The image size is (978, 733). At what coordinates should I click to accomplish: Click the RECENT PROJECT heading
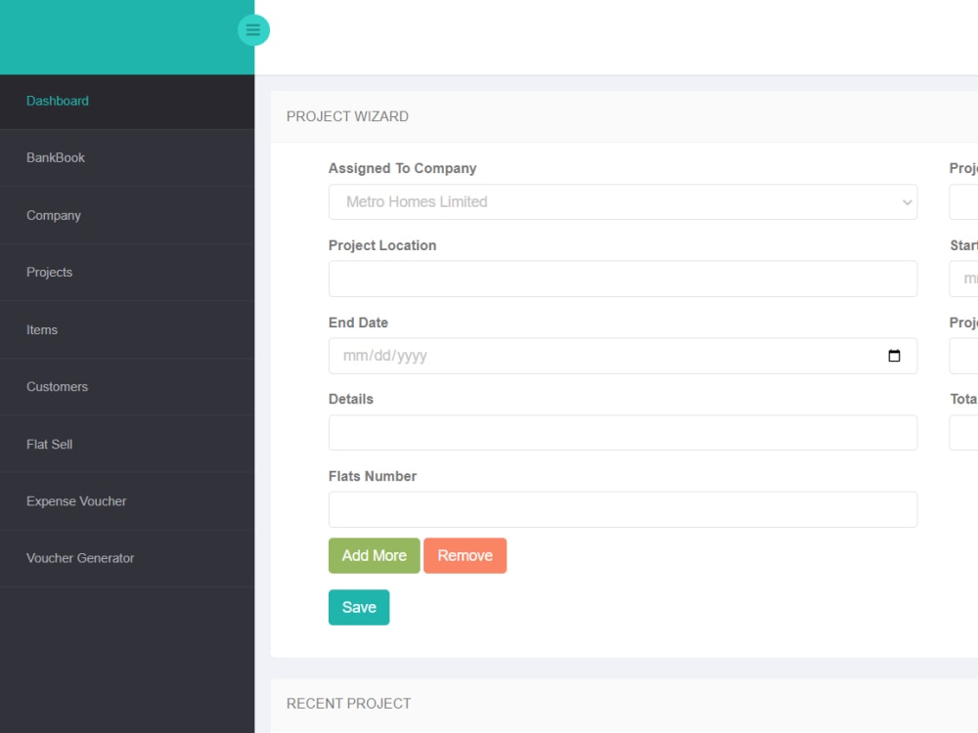349,703
